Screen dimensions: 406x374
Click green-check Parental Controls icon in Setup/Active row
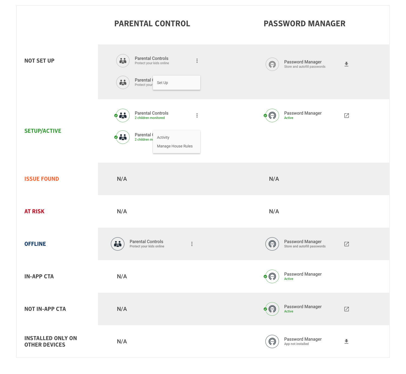point(123,115)
